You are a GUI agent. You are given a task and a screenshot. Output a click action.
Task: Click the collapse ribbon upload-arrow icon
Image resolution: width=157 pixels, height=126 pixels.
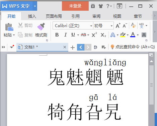click(x=120, y=6)
